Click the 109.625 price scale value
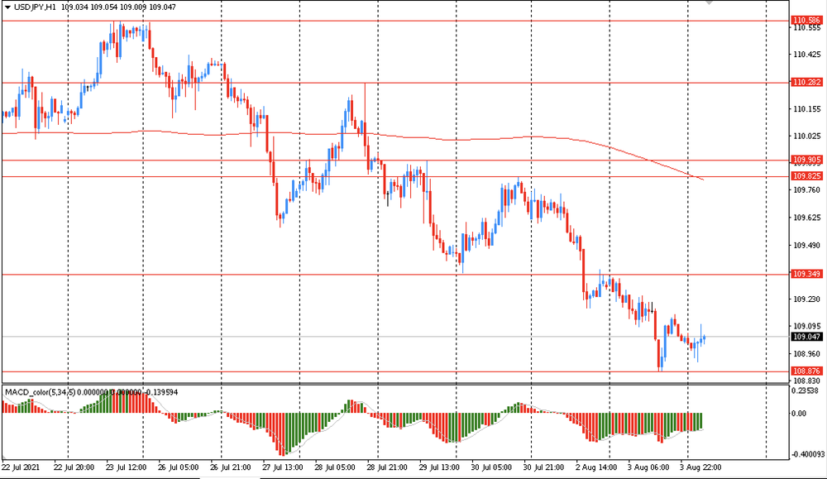Image resolution: width=827 pixels, height=479 pixels. click(807, 218)
